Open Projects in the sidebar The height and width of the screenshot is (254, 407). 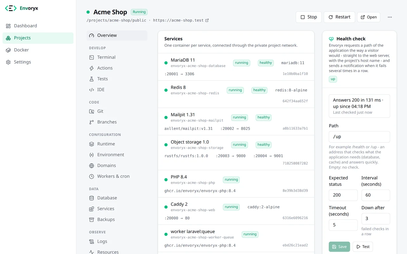coord(38,38)
